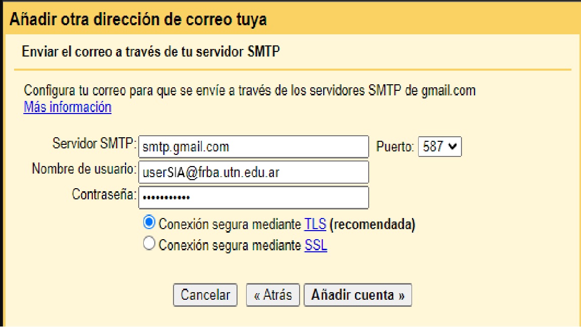Click the 'Contraseña:' label text
The image size is (581, 327).
coord(104,194)
